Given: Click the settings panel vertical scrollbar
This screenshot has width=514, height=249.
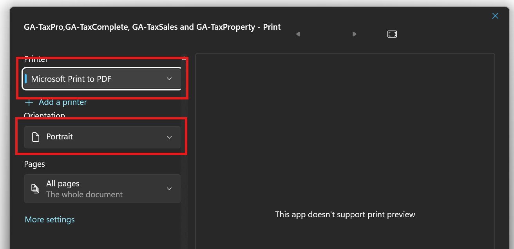Looking at the screenshot, I should coord(184,157).
